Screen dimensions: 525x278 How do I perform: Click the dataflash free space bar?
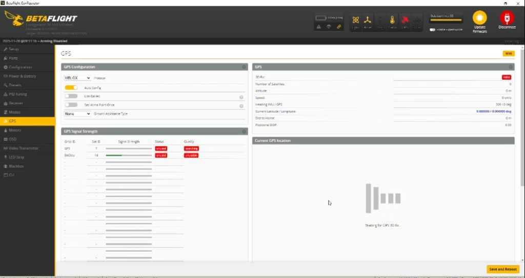[446, 20]
